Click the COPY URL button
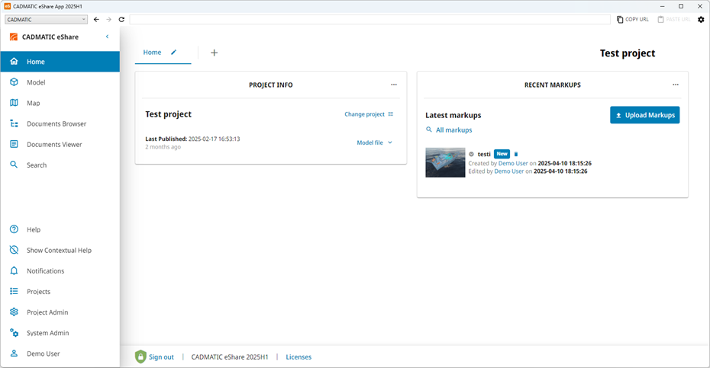The height and width of the screenshot is (368, 710). pyautogui.click(x=633, y=20)
